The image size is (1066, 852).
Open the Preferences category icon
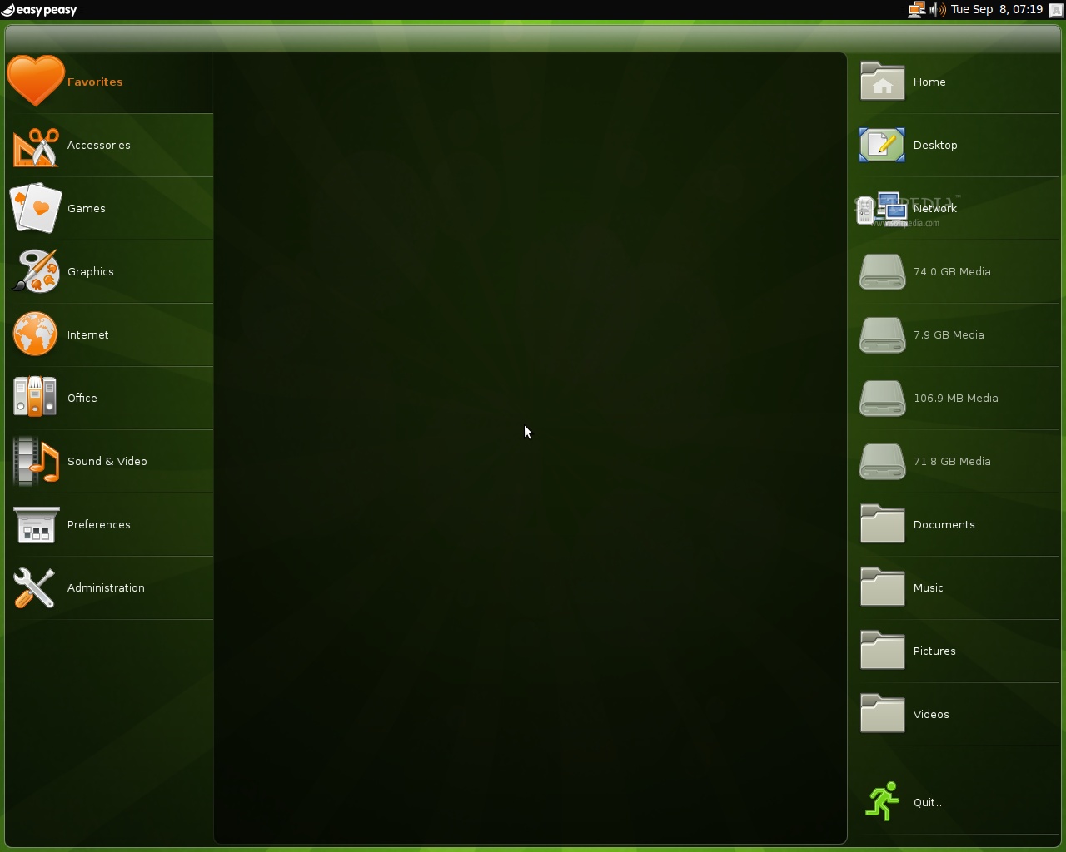click(36, 524)
